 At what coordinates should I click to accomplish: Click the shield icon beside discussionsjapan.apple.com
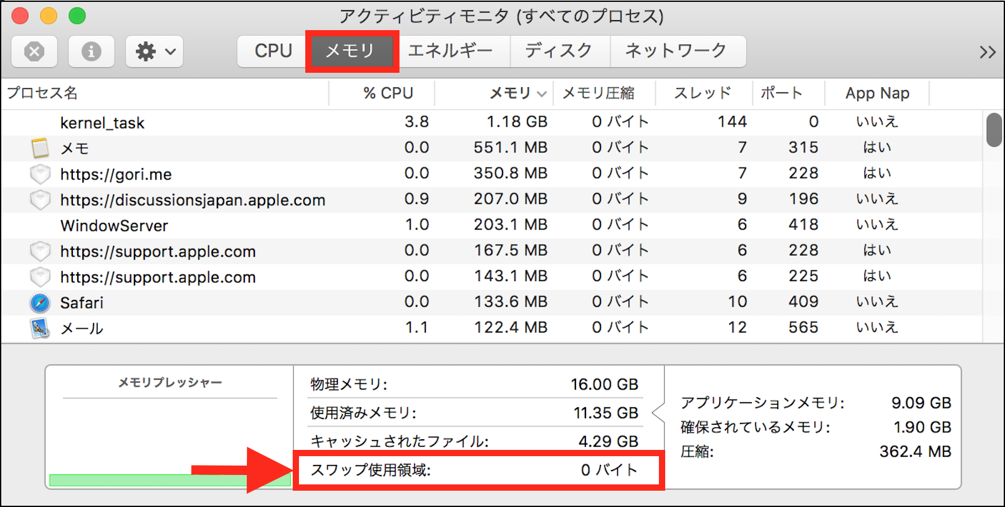tap(40, 200)
